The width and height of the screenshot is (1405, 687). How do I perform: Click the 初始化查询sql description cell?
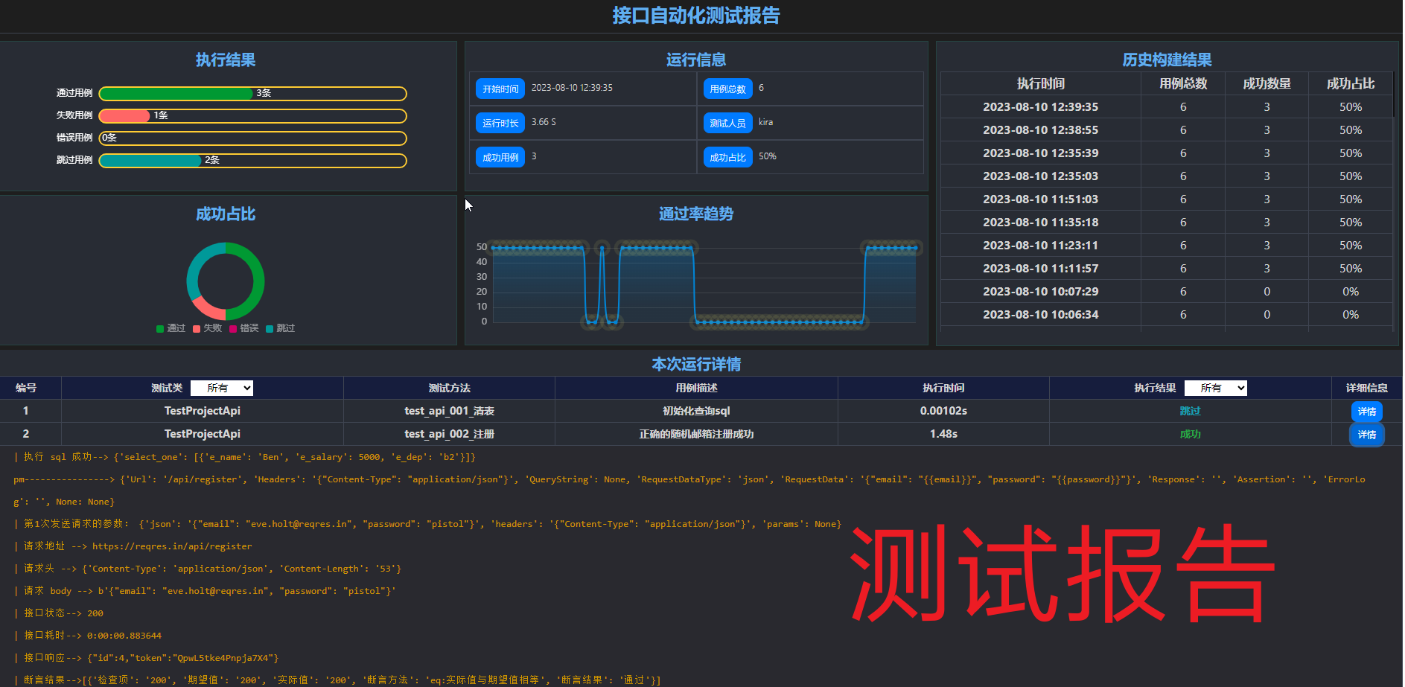696,411
